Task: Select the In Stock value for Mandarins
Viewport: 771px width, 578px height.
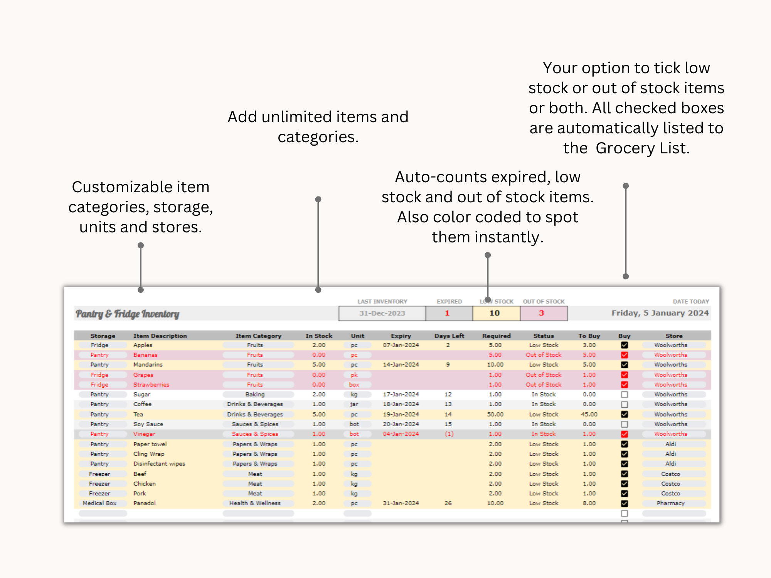Action: (x=319, y=365)
